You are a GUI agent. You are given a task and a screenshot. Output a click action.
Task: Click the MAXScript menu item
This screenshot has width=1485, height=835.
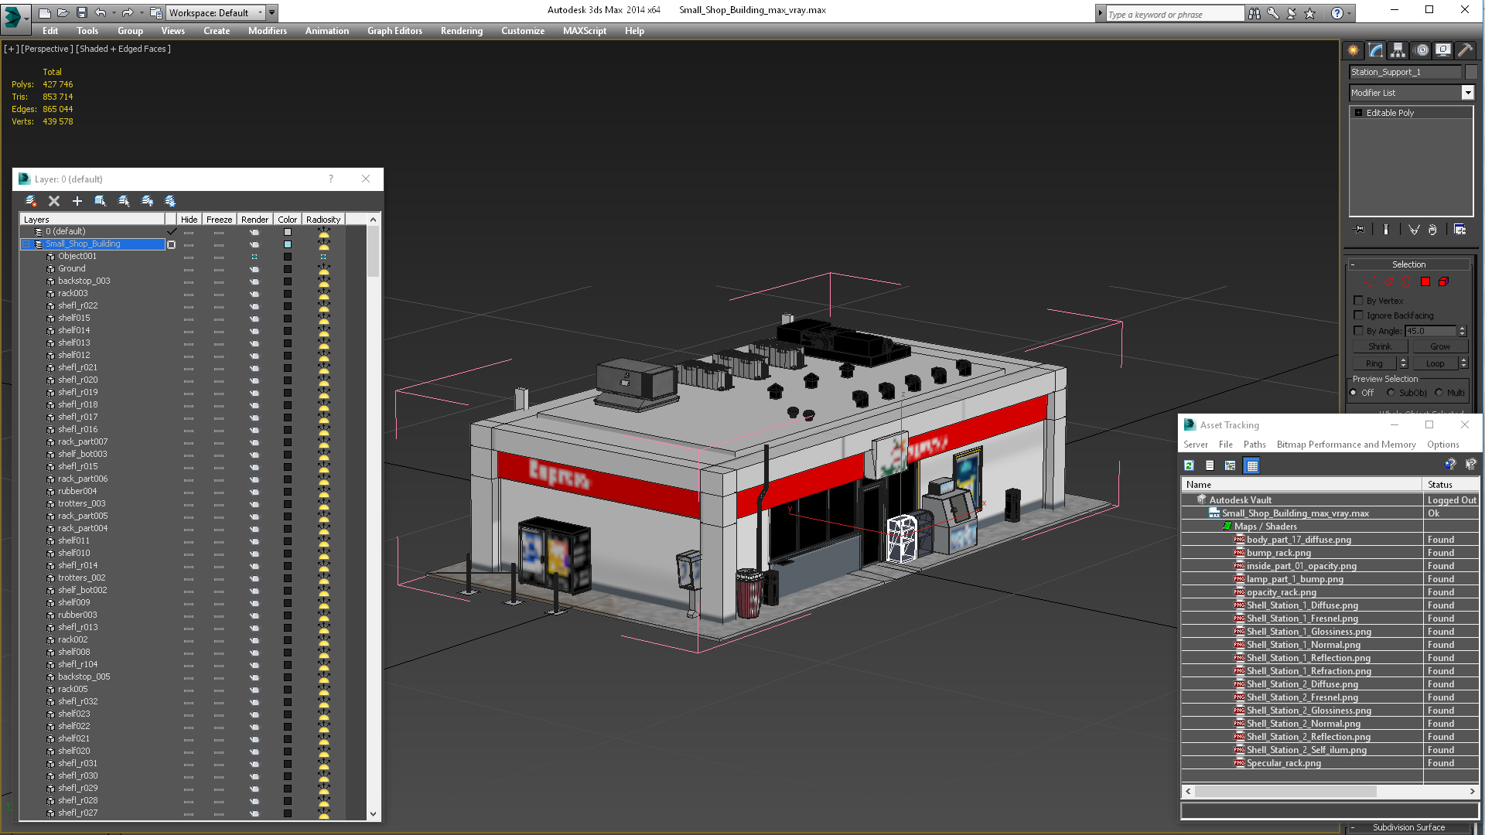585,31
